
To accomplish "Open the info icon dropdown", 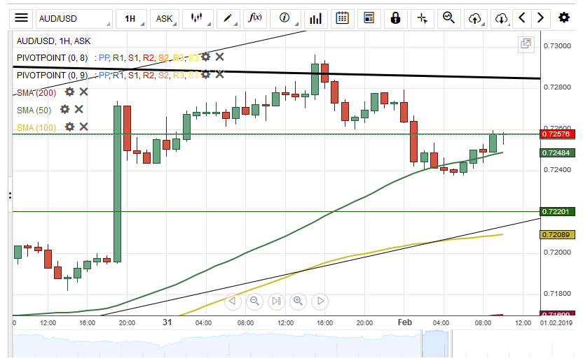I will (x=285, y=17).
